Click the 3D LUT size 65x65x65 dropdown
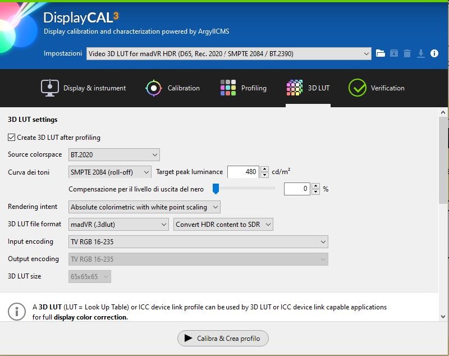Screen dimensions: 449x356 90,277
